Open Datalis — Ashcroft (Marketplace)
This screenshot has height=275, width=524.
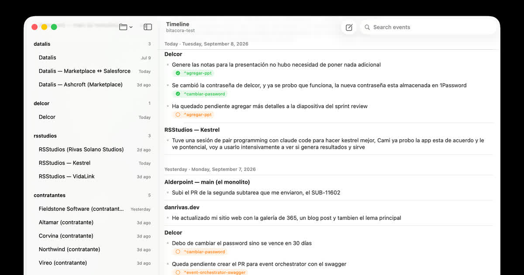[94, 85]
